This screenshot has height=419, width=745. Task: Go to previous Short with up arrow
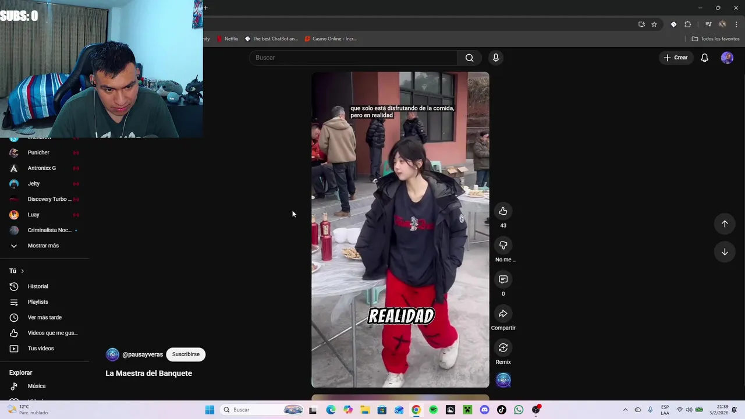725,224
